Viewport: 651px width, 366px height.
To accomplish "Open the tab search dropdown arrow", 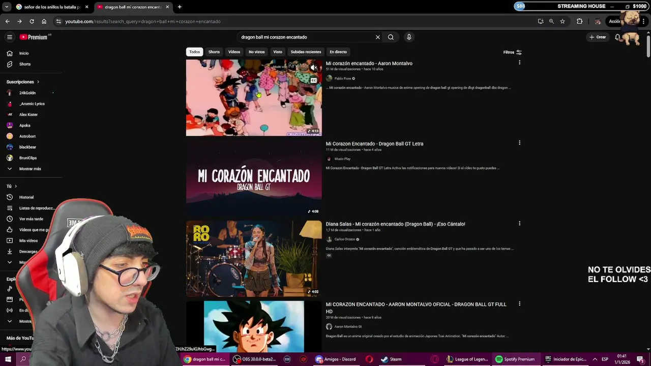I will coord(6,7).
